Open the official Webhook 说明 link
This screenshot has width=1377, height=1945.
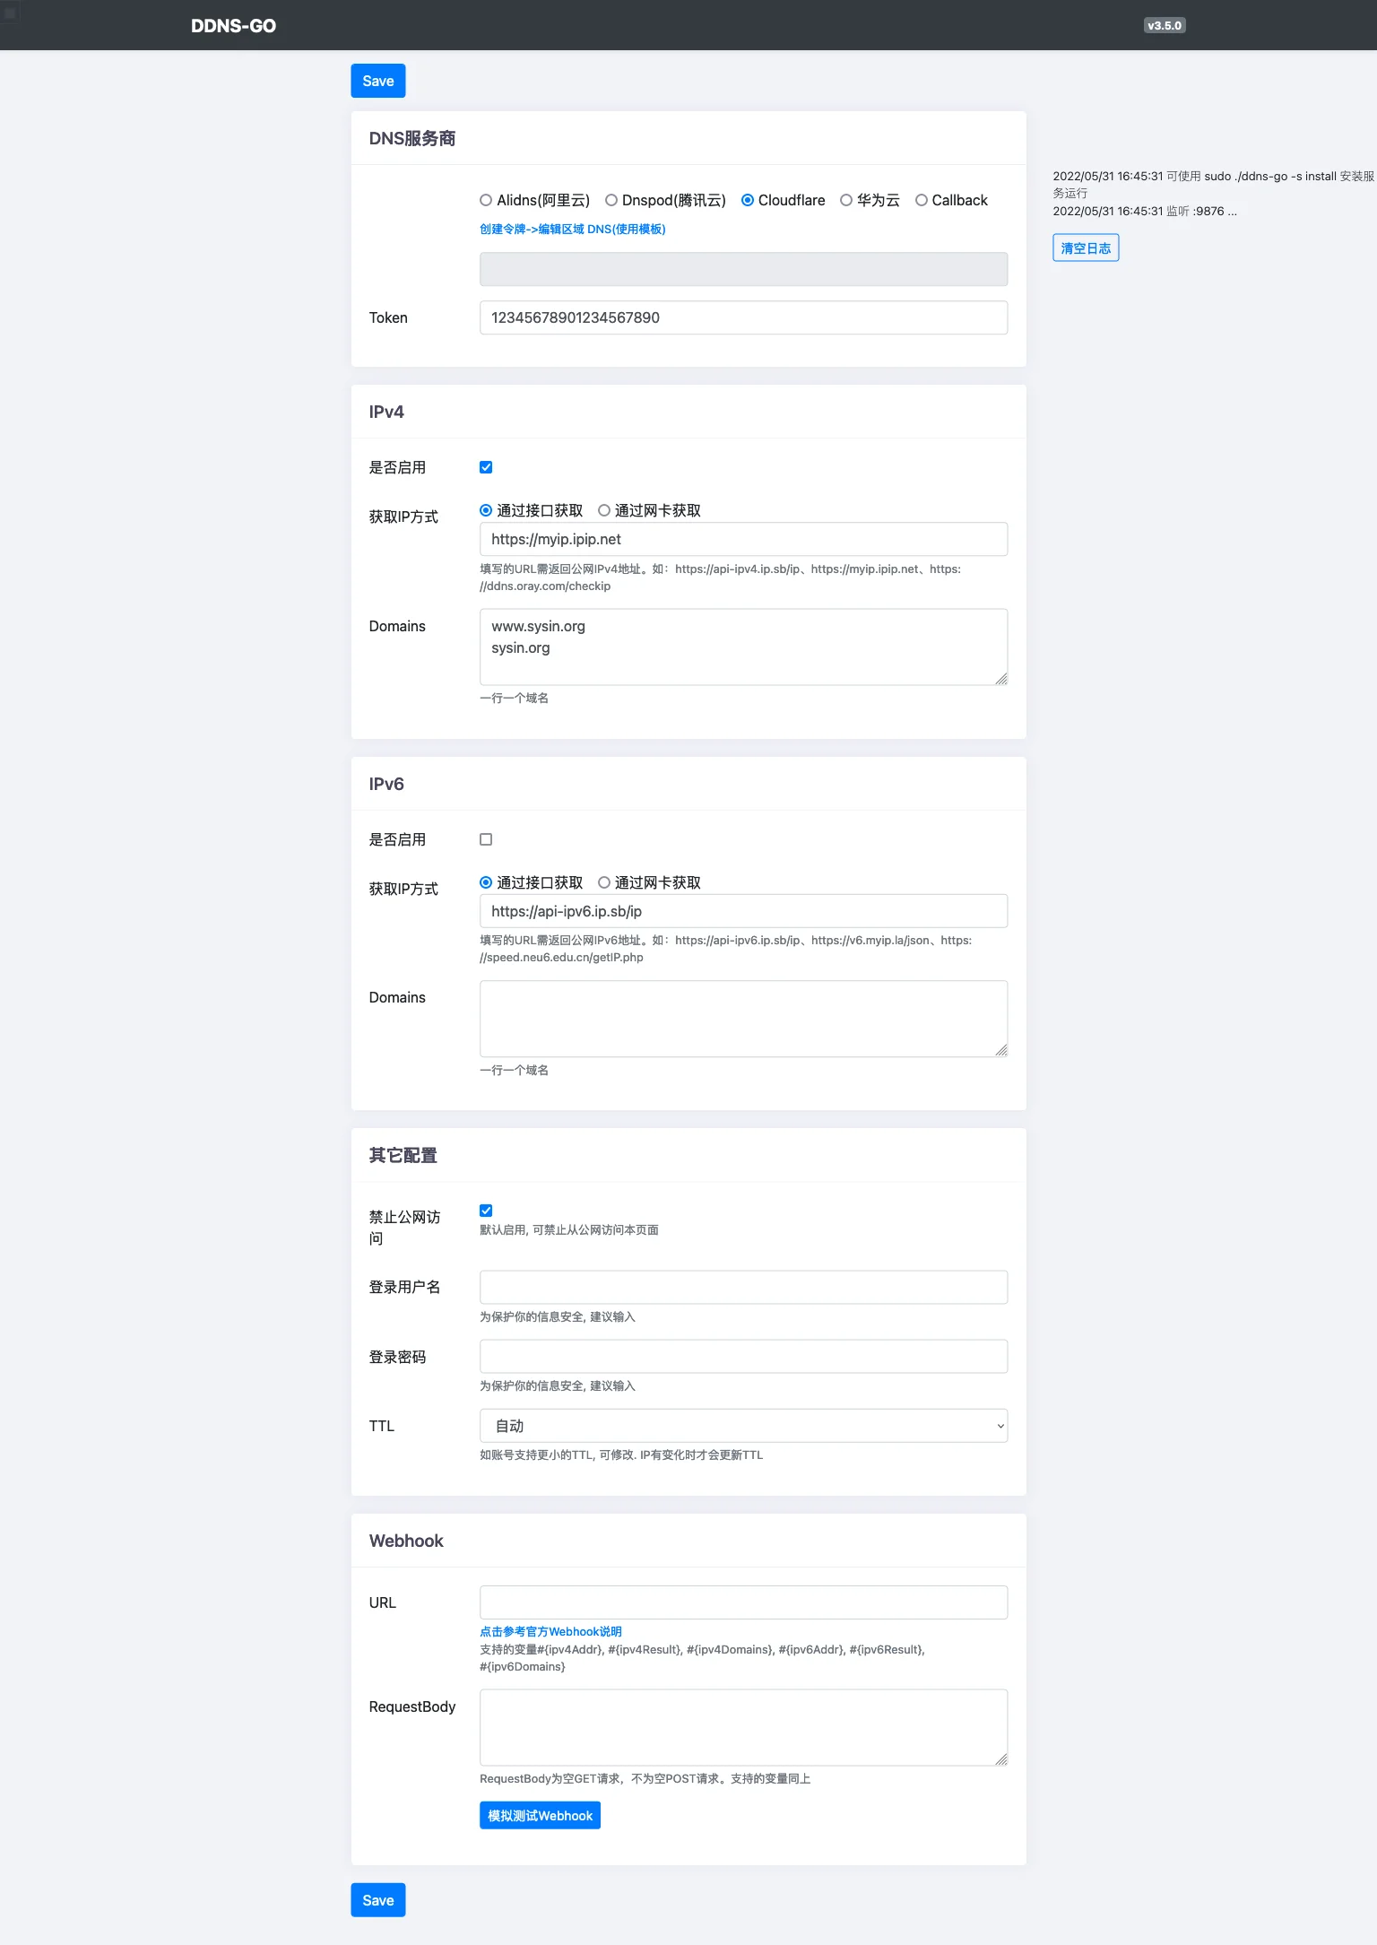[550, 1631]
